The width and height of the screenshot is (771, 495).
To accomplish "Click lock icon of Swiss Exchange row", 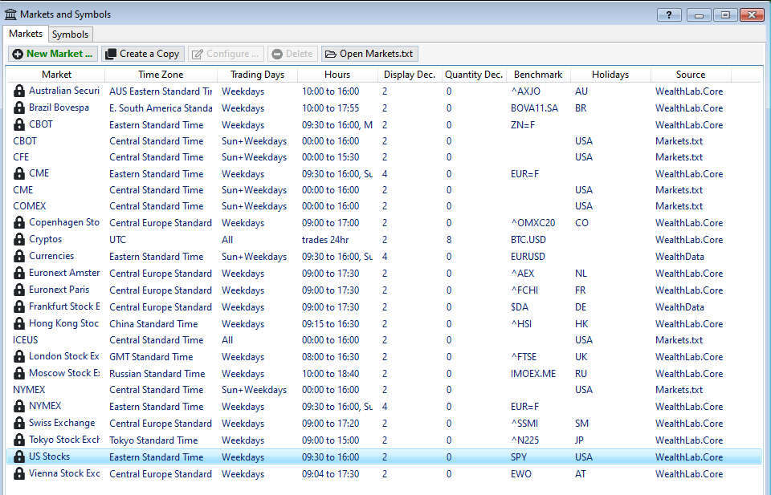I will (18, 424).
